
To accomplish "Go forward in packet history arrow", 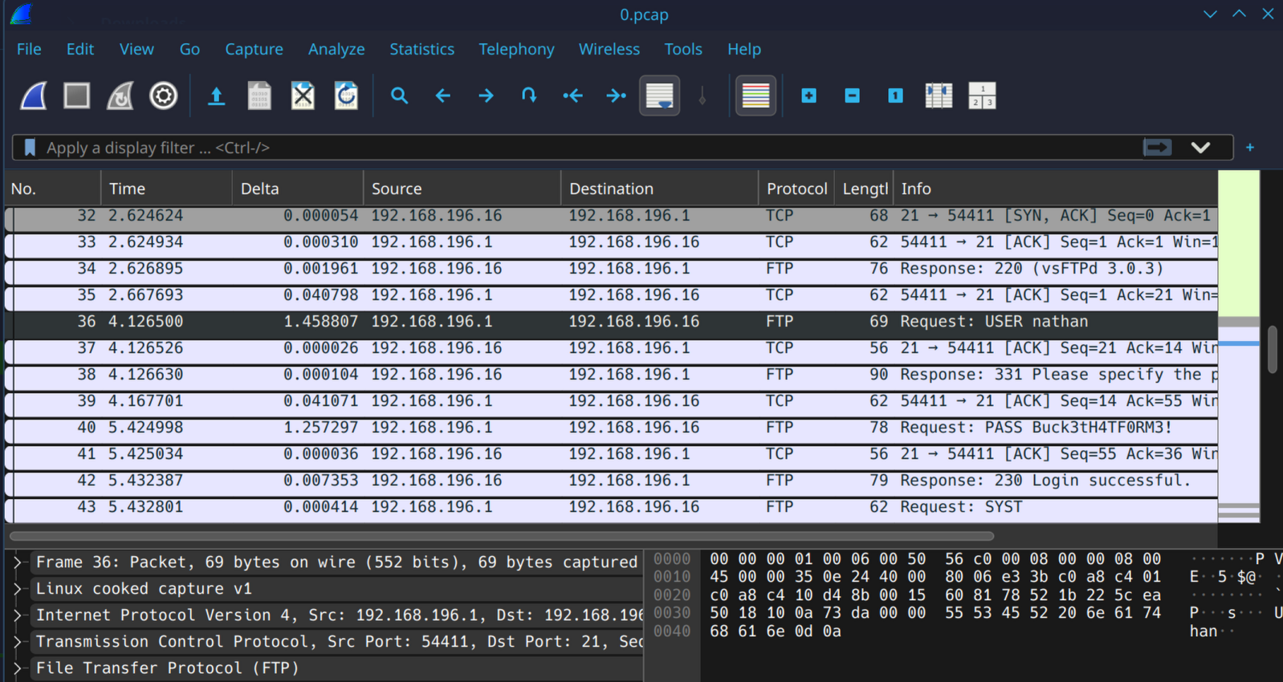I will (486, 96).
